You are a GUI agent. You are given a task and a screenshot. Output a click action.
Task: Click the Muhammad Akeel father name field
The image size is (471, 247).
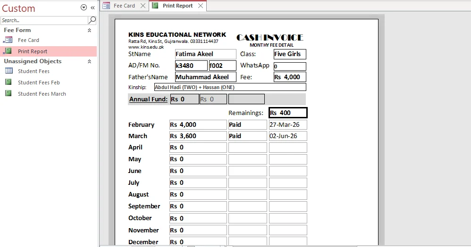pos(206,77)
